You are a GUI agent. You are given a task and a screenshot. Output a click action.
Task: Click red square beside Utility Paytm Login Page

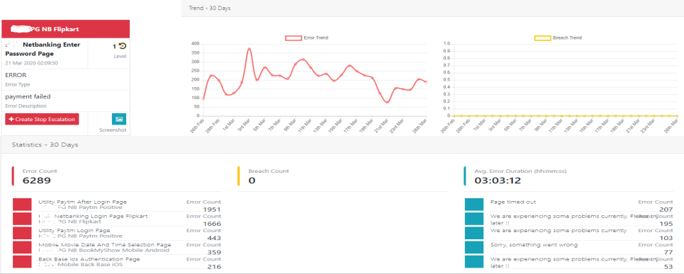pos(22,233)
